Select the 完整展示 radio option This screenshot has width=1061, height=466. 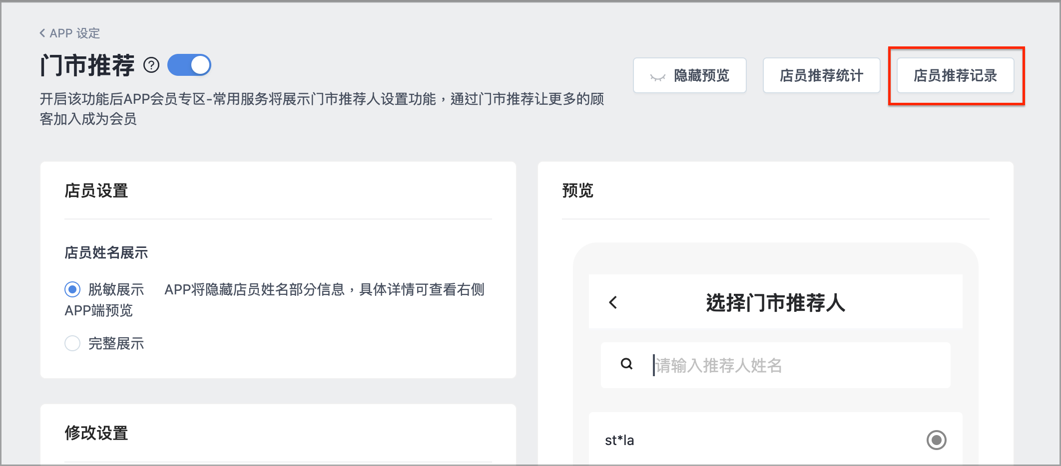[72, 343]
